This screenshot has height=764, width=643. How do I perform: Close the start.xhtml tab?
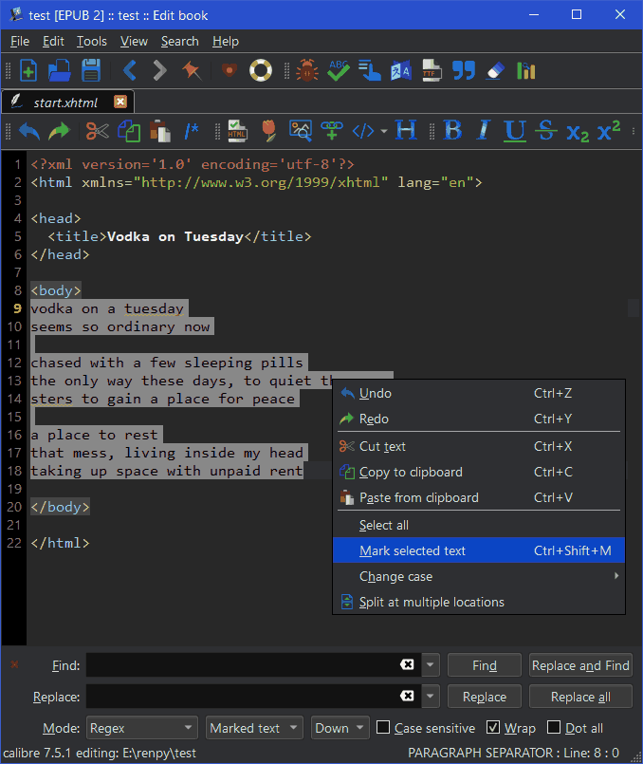point(120,102)
